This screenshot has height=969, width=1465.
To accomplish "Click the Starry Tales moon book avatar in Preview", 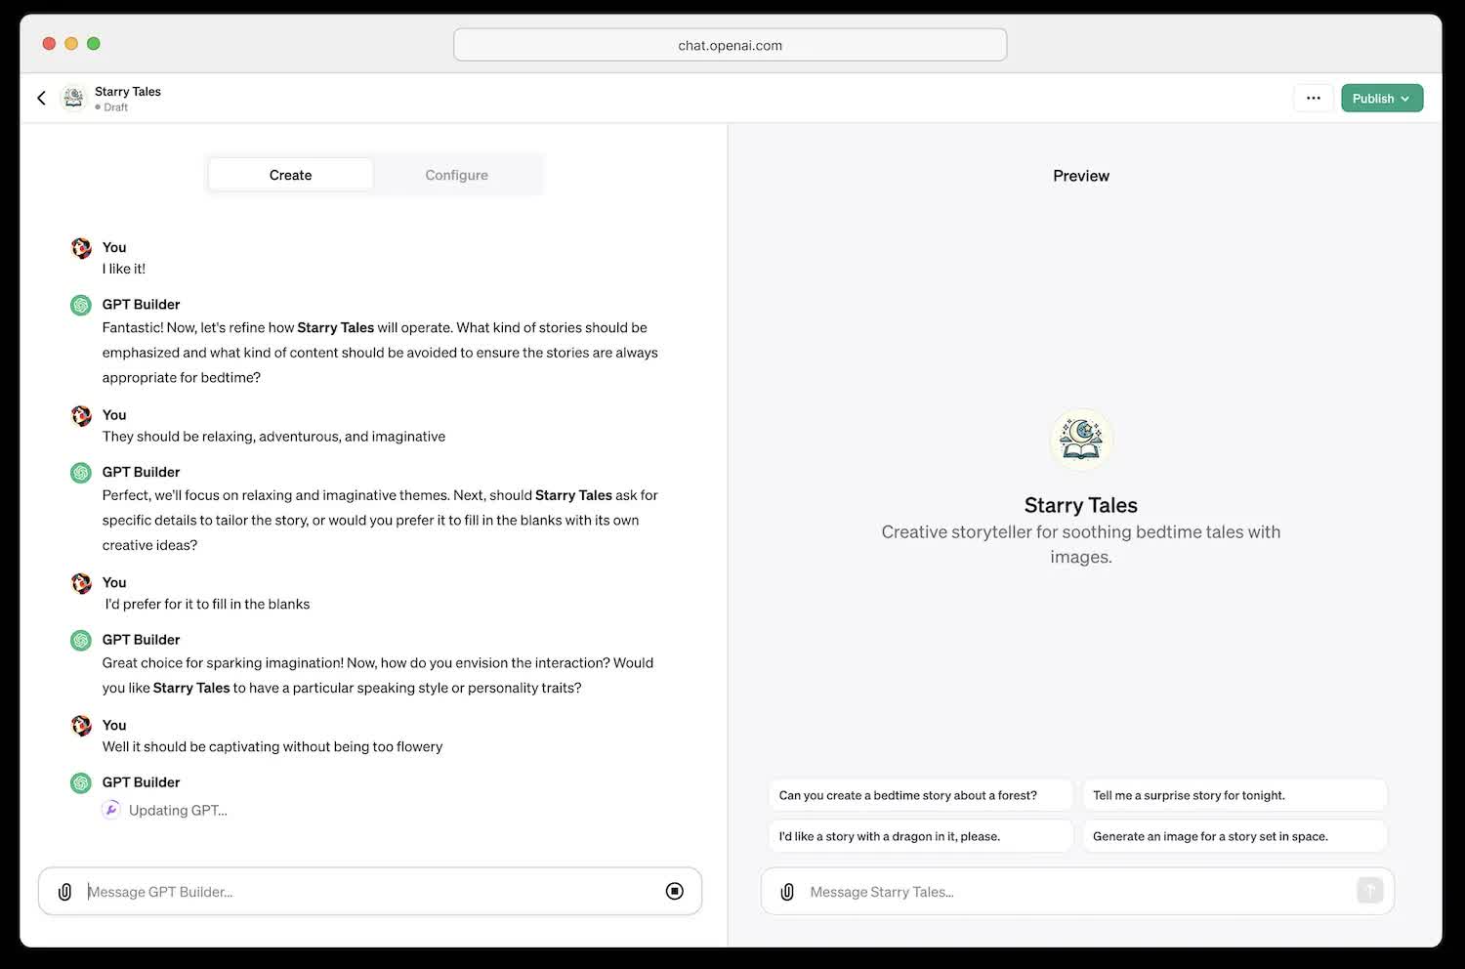I will [x=1080, y=440].
